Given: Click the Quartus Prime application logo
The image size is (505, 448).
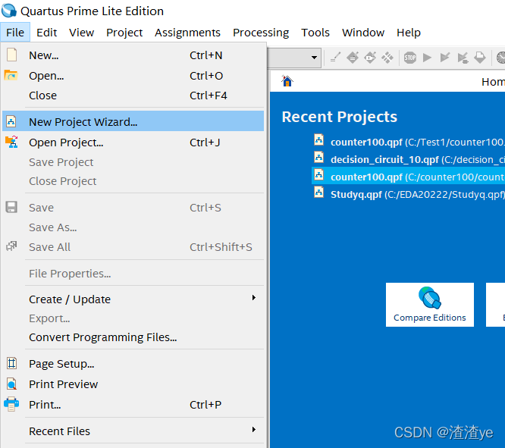Looking at the screenshot, I should click(x=8, y=11).
